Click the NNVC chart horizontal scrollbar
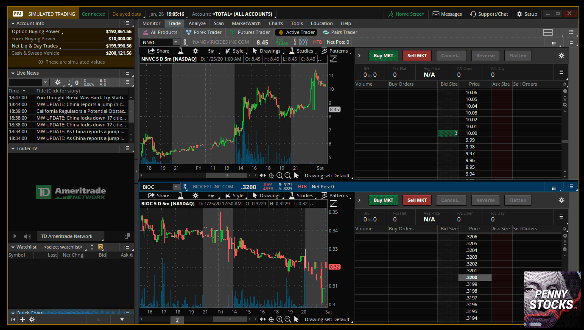Screen dimensions: 584x330 pyautogui.click(x=226, y=175)
